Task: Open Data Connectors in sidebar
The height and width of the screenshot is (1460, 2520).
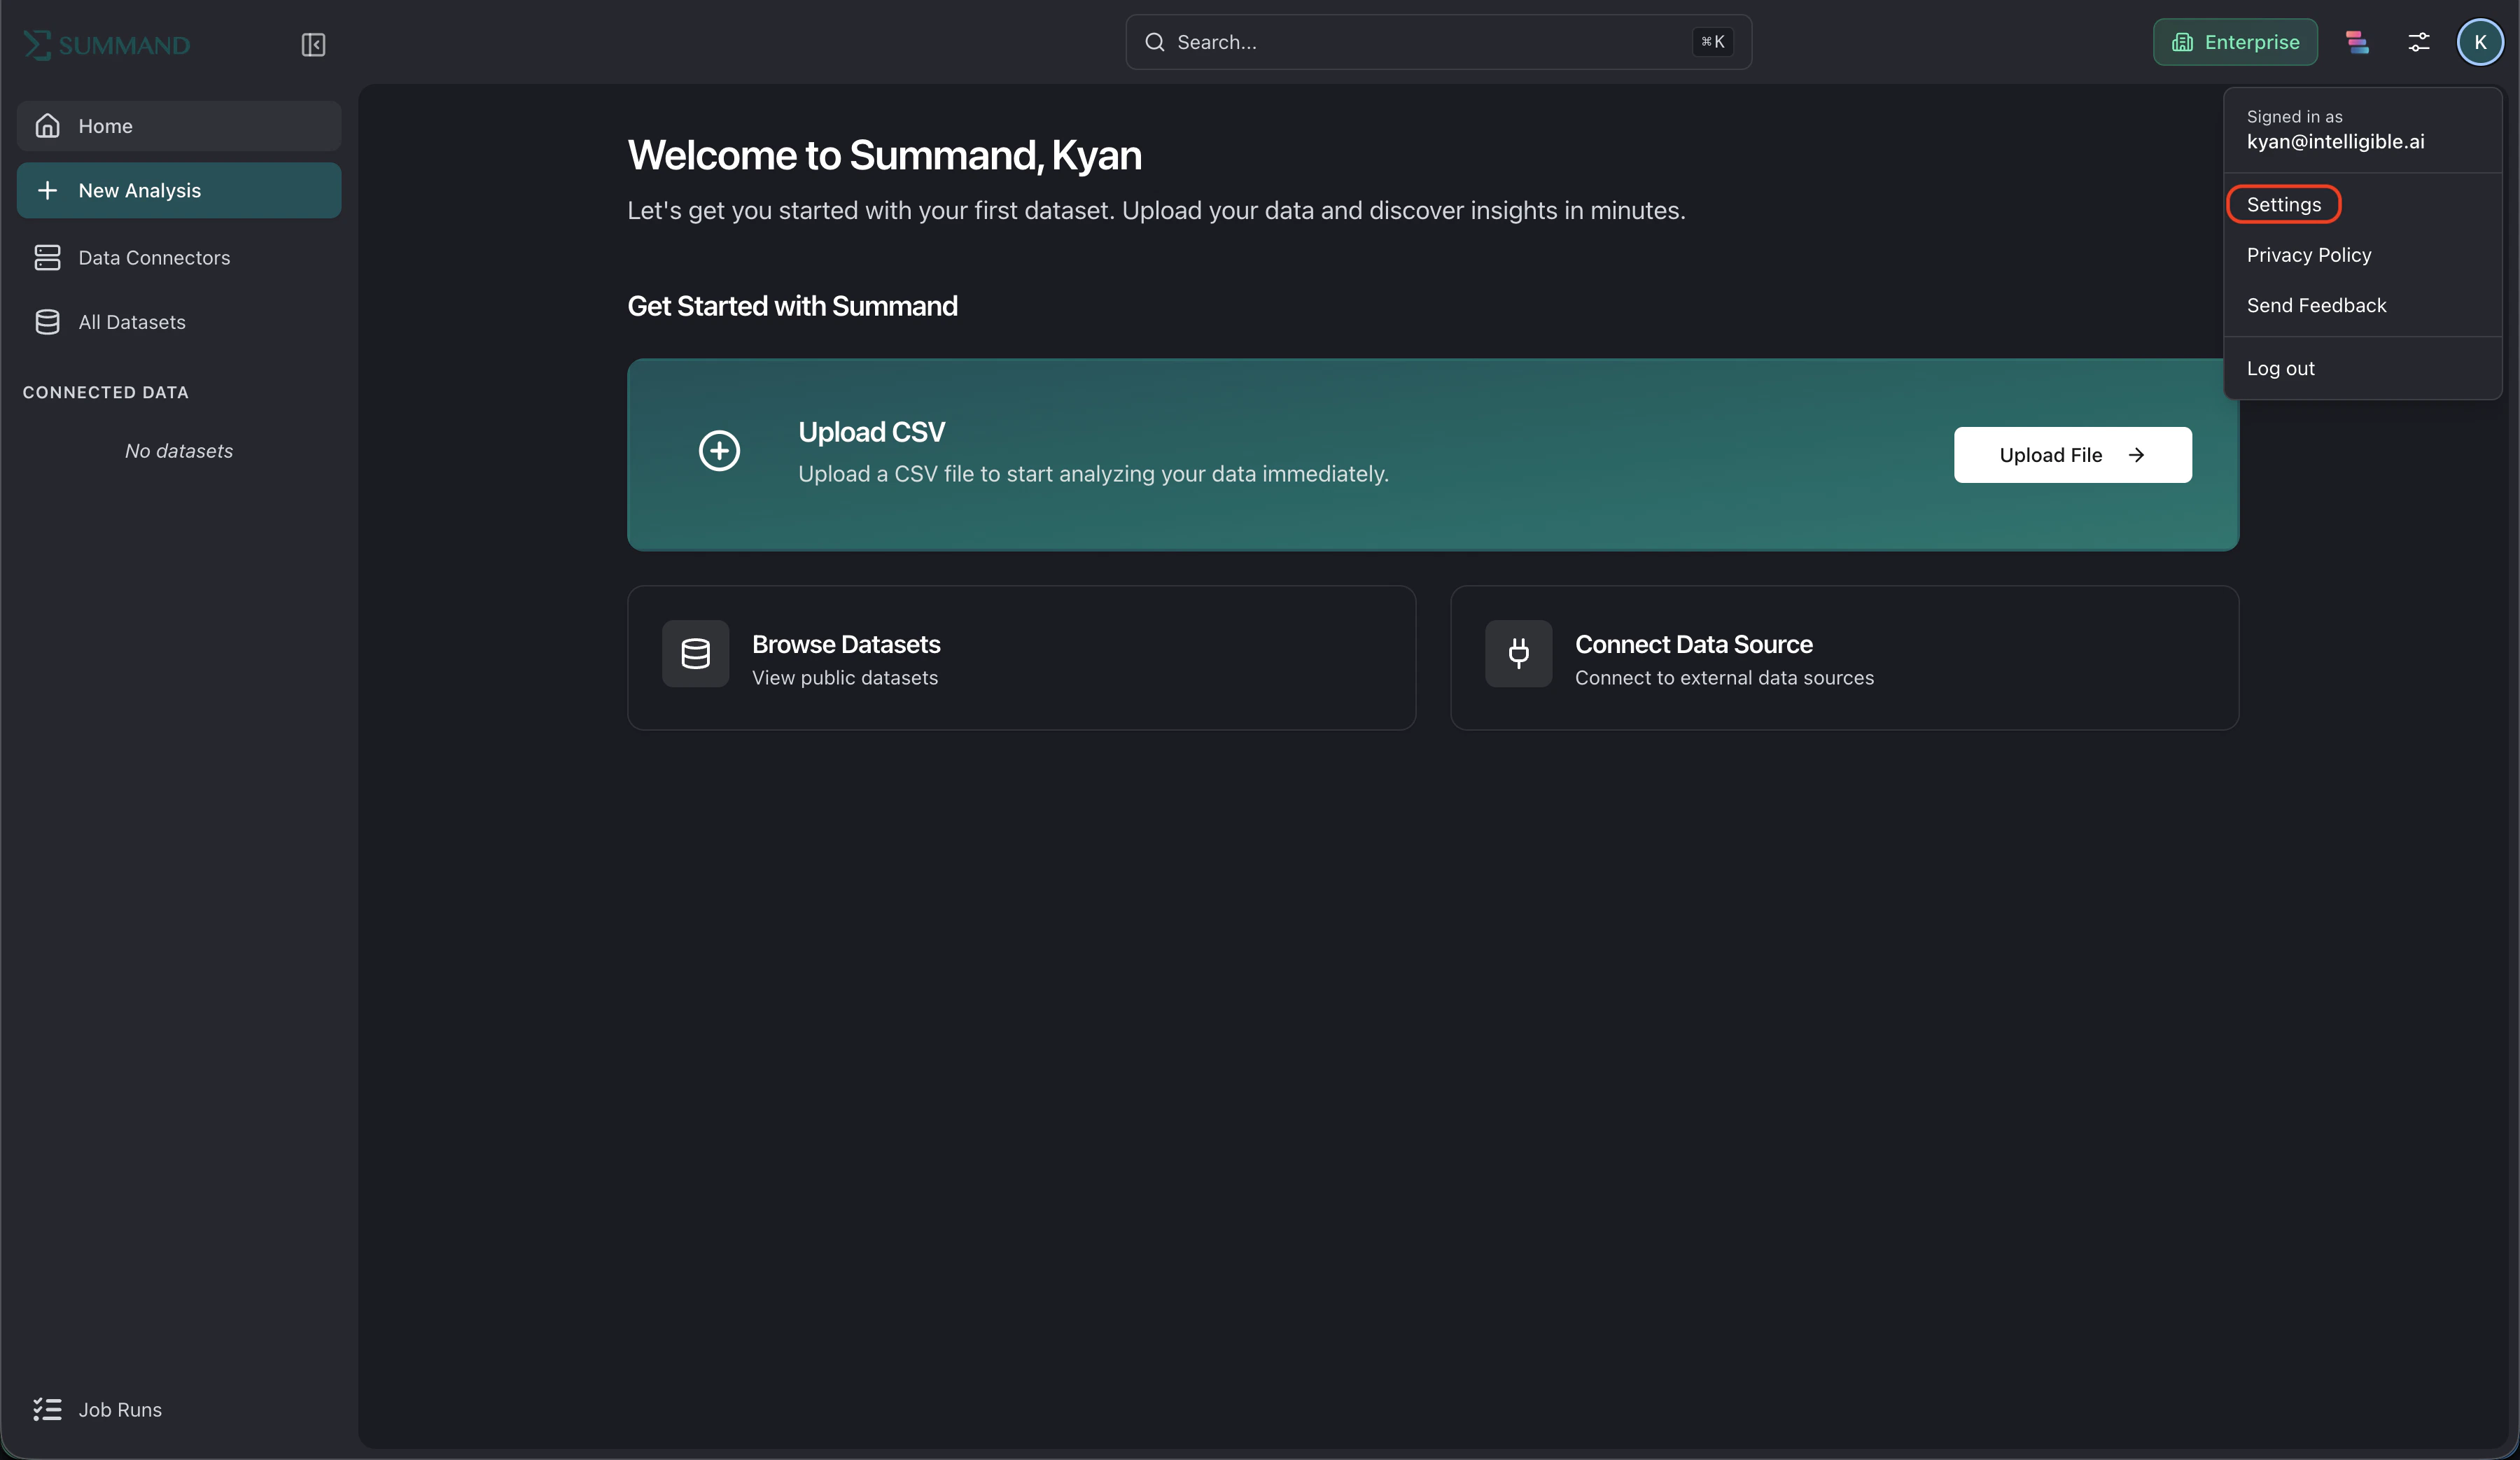Action: click(179, 258)
